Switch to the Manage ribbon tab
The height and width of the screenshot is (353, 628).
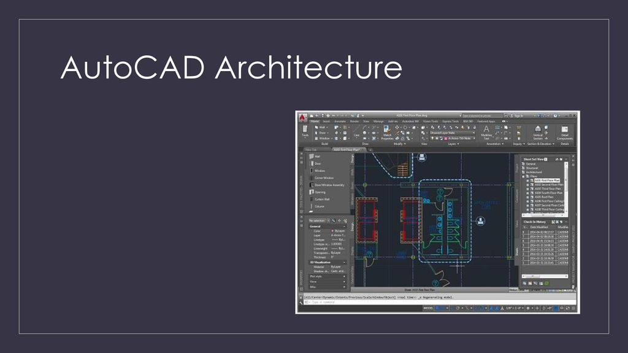(x=378, y=121)
